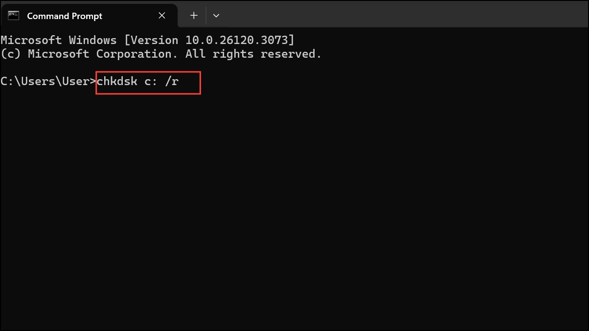Click the tab dropdown chevron icon
The height and width of the screenshot is (331, 589).
point(216,15)
